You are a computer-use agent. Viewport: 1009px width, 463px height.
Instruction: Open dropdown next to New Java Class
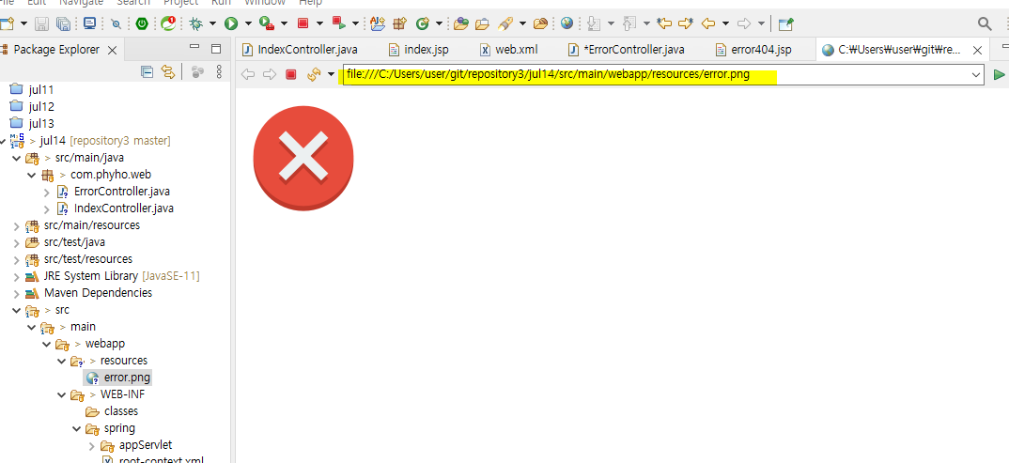[439, 23]
